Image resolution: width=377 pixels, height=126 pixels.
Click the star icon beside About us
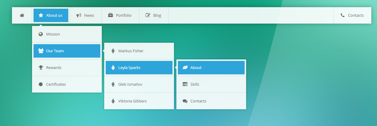[41, 15]
